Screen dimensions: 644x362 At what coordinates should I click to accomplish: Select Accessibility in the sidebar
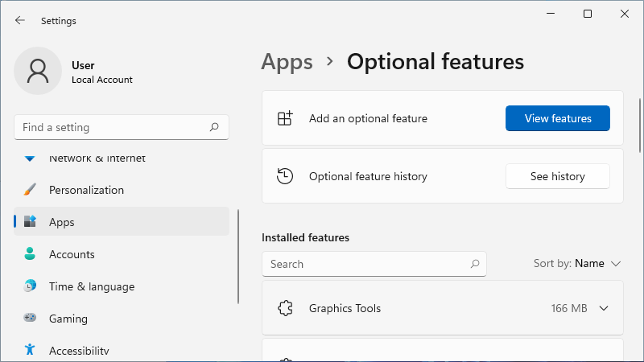pos(78,351)
